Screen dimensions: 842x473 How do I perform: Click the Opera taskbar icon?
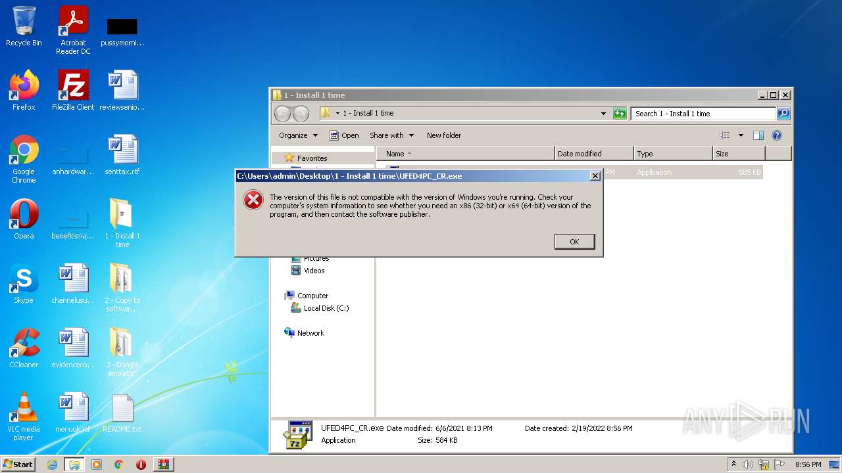coord(141,464)
